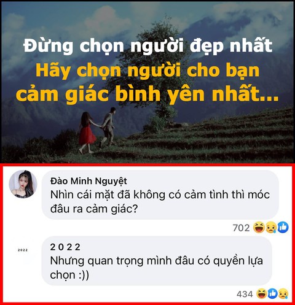The image size is (295, 305).
Task: Click the like thumb on the 434 reactions
Action: pyautogui.click(x=272, y=294)
